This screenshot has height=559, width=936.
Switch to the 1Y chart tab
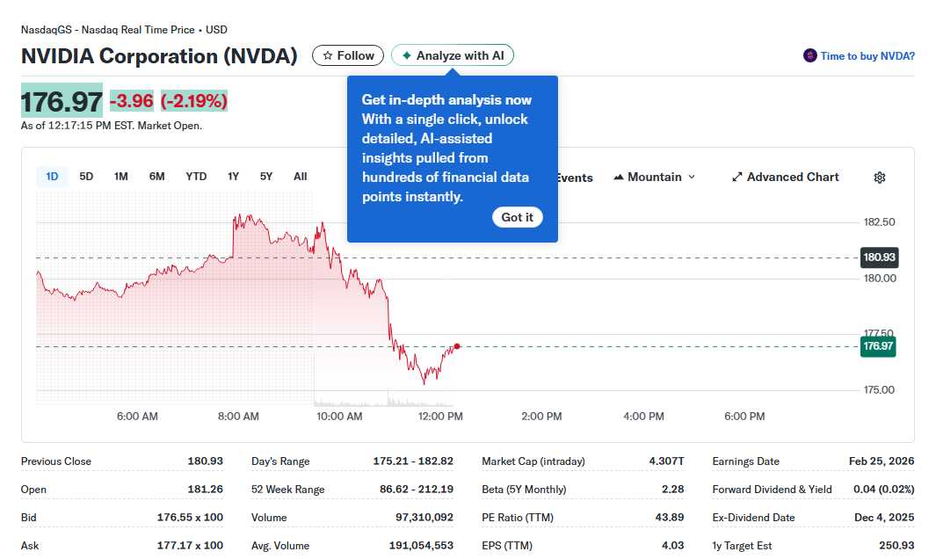(233, 176)
